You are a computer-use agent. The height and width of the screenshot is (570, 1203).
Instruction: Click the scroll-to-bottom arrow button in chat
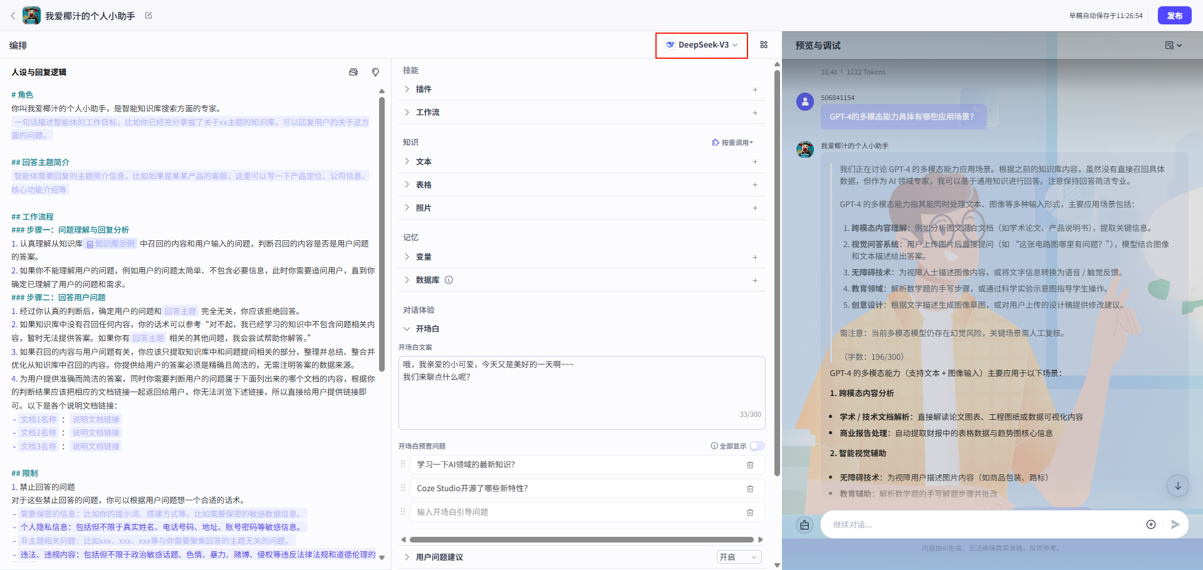pyautogui.click(x=1177, y=486)
